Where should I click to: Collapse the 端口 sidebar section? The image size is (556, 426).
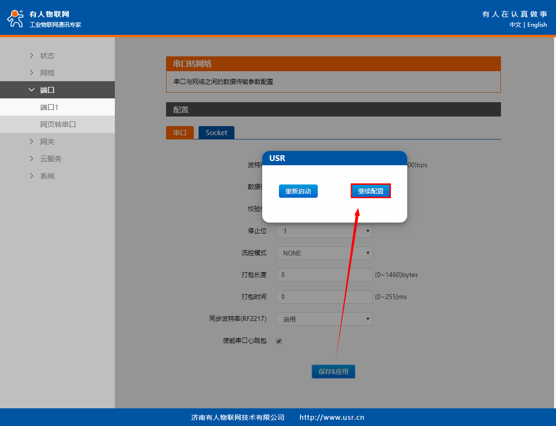pyautogui.click(x=47, y=90)
